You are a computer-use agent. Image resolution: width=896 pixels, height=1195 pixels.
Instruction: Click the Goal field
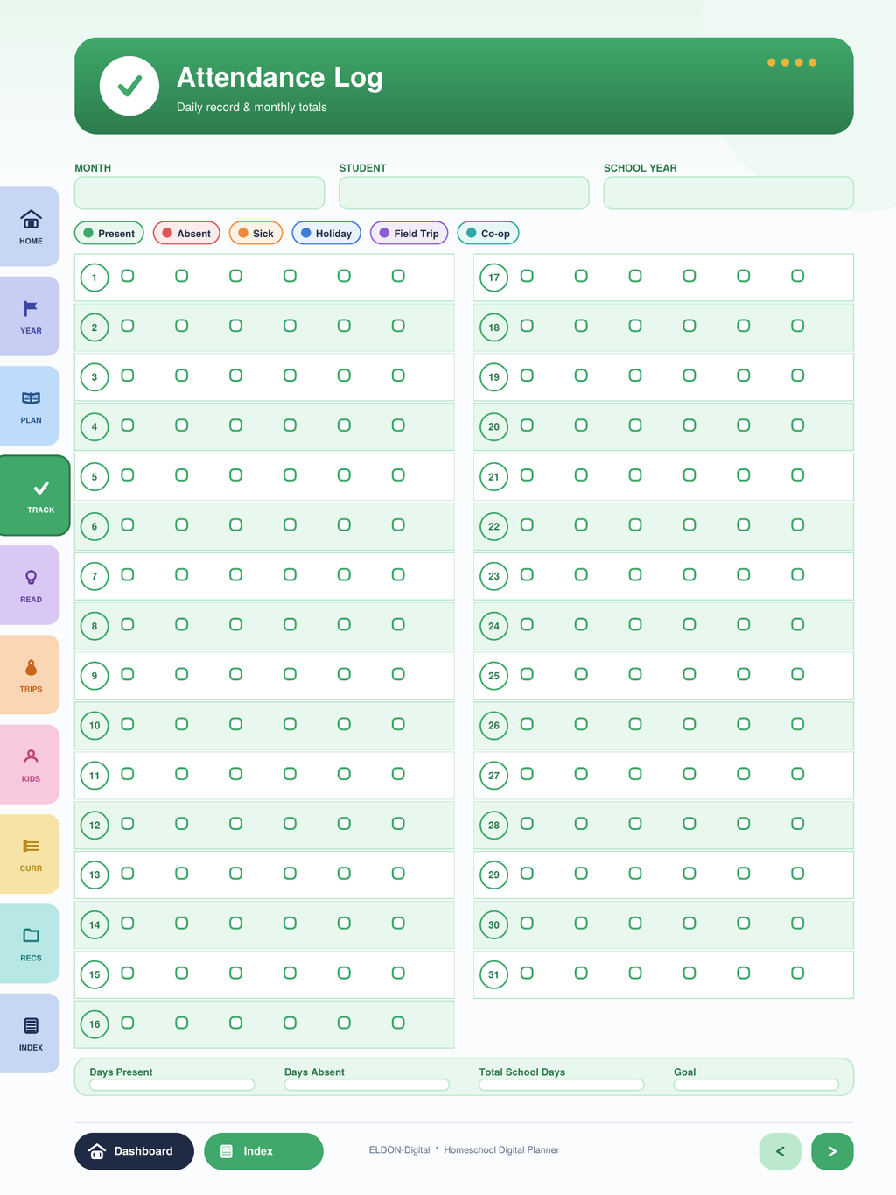756,1085
